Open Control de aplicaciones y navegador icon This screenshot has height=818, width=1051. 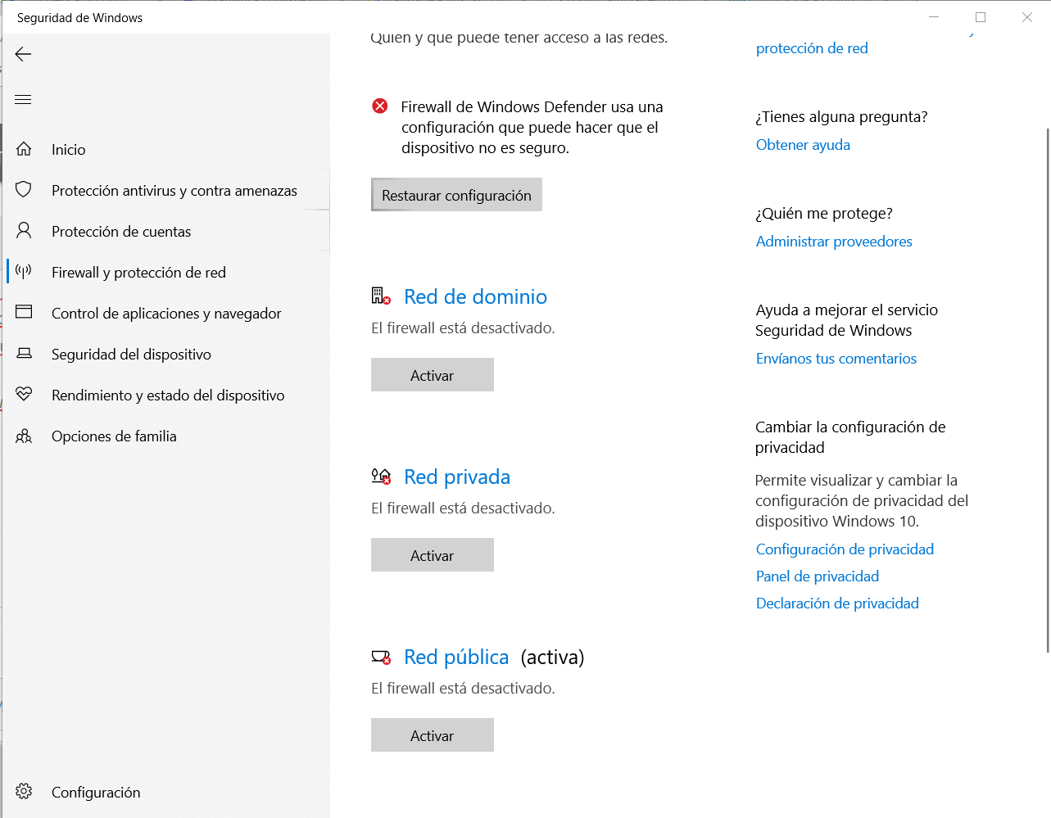pyautogui.click(x=23, y=313)
